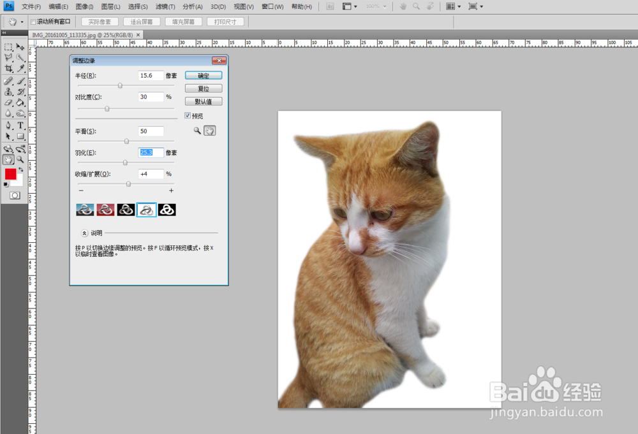The image size is (638, 434).
Task: Select the Healing Brush tool
Action: tap(8, 82)
